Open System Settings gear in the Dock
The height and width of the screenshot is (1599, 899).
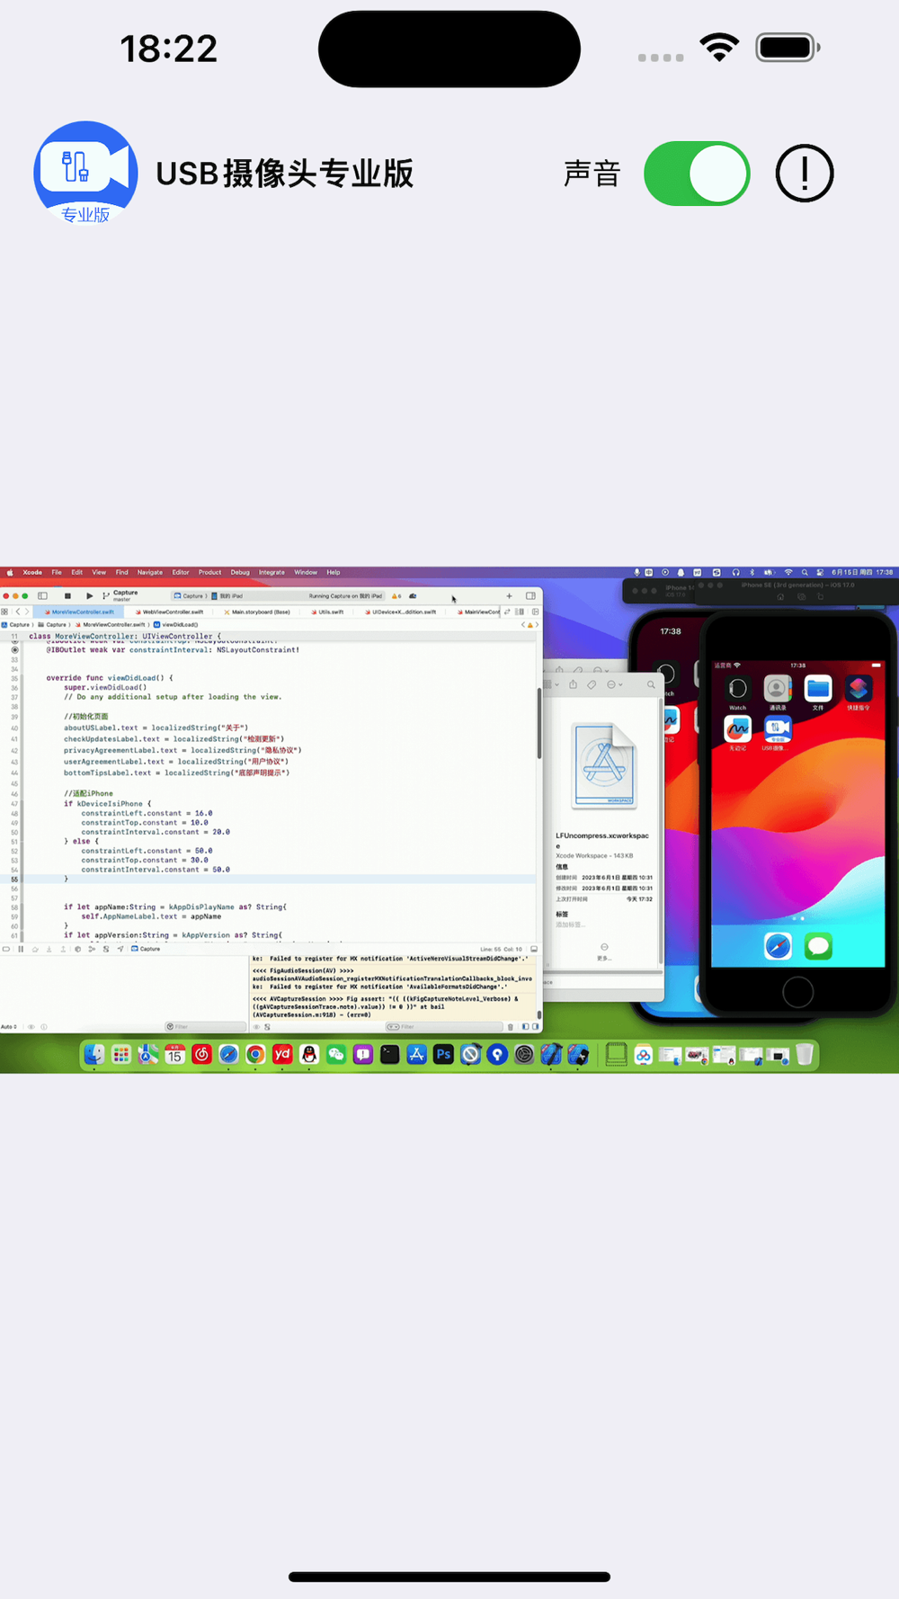(524, 1055)
